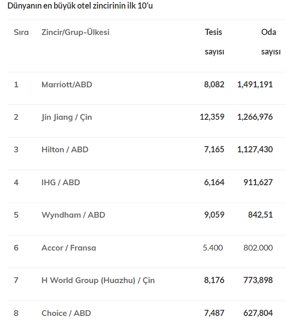This screenshot has height=322, width=286.
Task: Click the Oda sayısı column header
Action: point(270,42)
